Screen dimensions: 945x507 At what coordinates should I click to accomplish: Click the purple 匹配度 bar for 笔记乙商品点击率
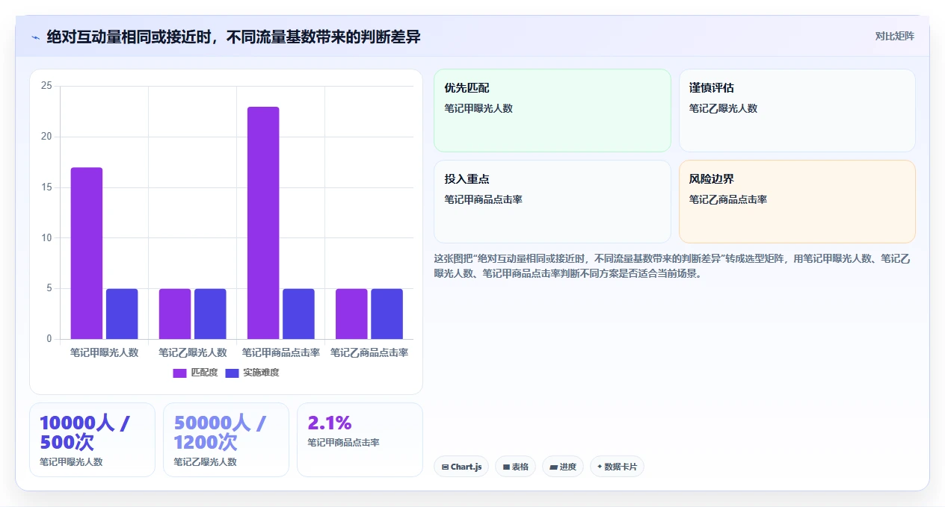click(x=351, y=314)
